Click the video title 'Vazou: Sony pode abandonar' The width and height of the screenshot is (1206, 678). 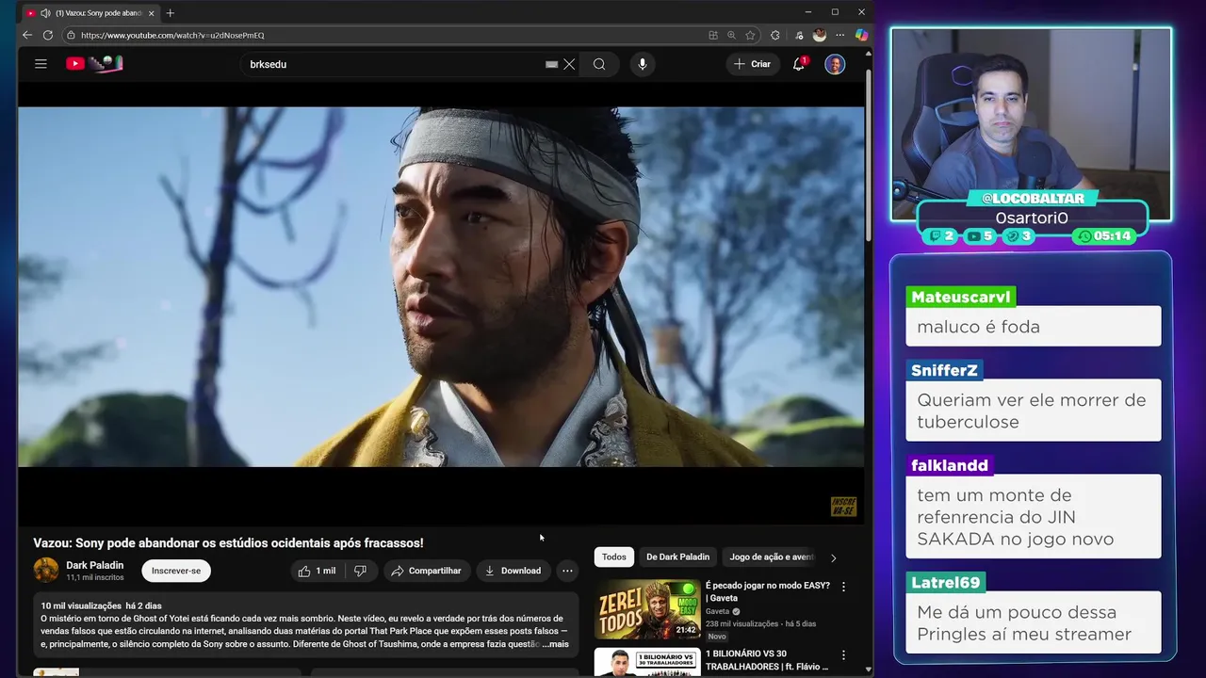pos(228,543)
